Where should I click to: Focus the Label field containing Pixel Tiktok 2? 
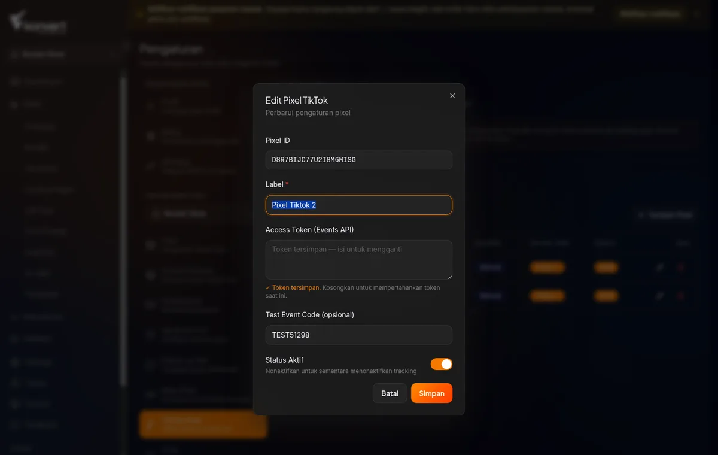[x=359, y=205]
